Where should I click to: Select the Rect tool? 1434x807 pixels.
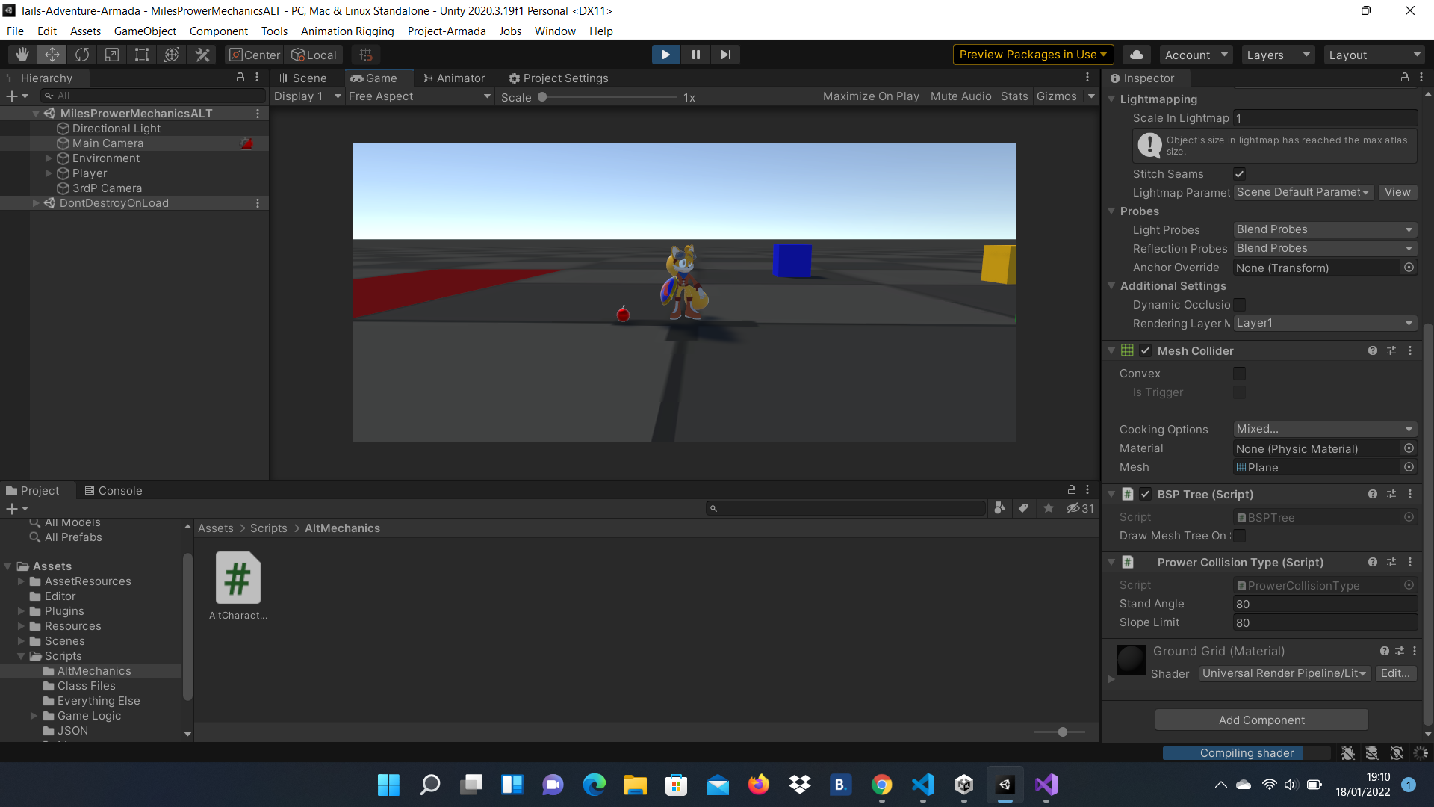click(142, 55)
